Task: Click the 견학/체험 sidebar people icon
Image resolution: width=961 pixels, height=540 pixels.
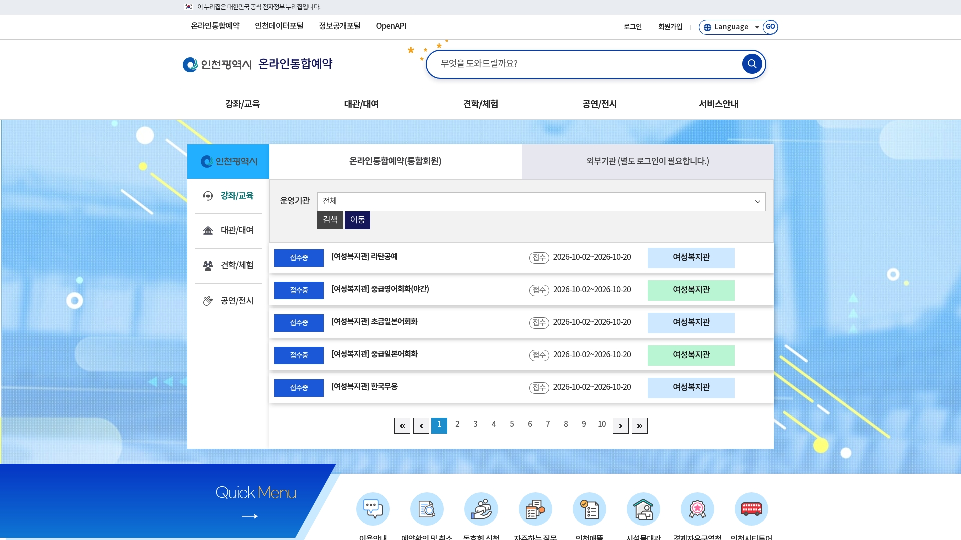Action: pos(208,266)
